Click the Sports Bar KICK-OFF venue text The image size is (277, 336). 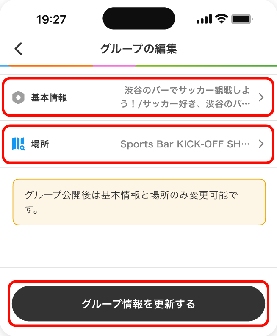pyautogui.click(x=185, y=144)
